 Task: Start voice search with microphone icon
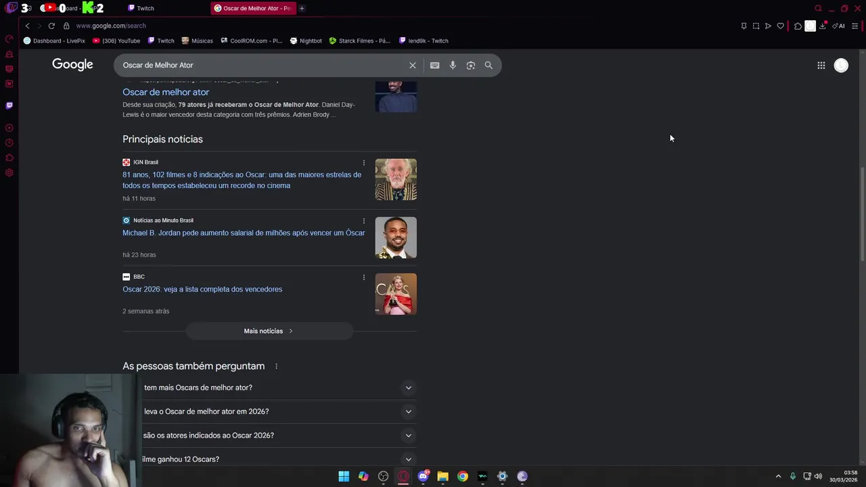453,65
